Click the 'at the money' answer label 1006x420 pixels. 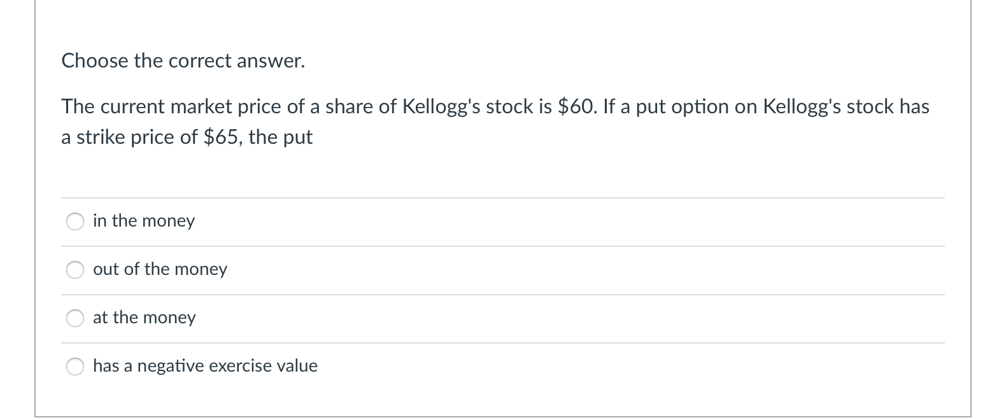(145, 318)
